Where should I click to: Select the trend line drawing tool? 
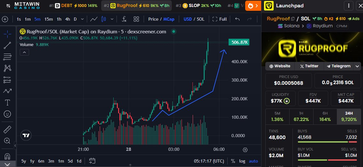pyautogui.click(x=7, y=45)
